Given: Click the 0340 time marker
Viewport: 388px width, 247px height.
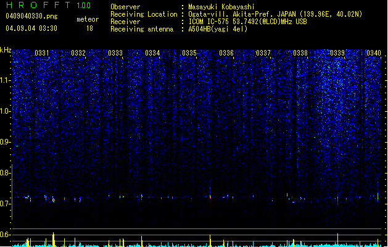Looking at the screenshot, I should click(374, 53).
